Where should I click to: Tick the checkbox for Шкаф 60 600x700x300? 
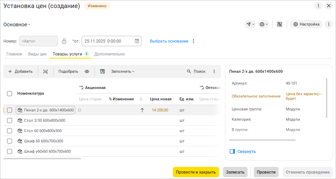pos(10,141)
